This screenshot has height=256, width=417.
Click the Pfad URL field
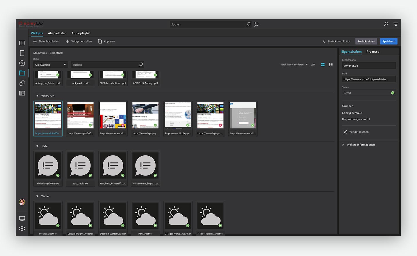coord(369,79)
